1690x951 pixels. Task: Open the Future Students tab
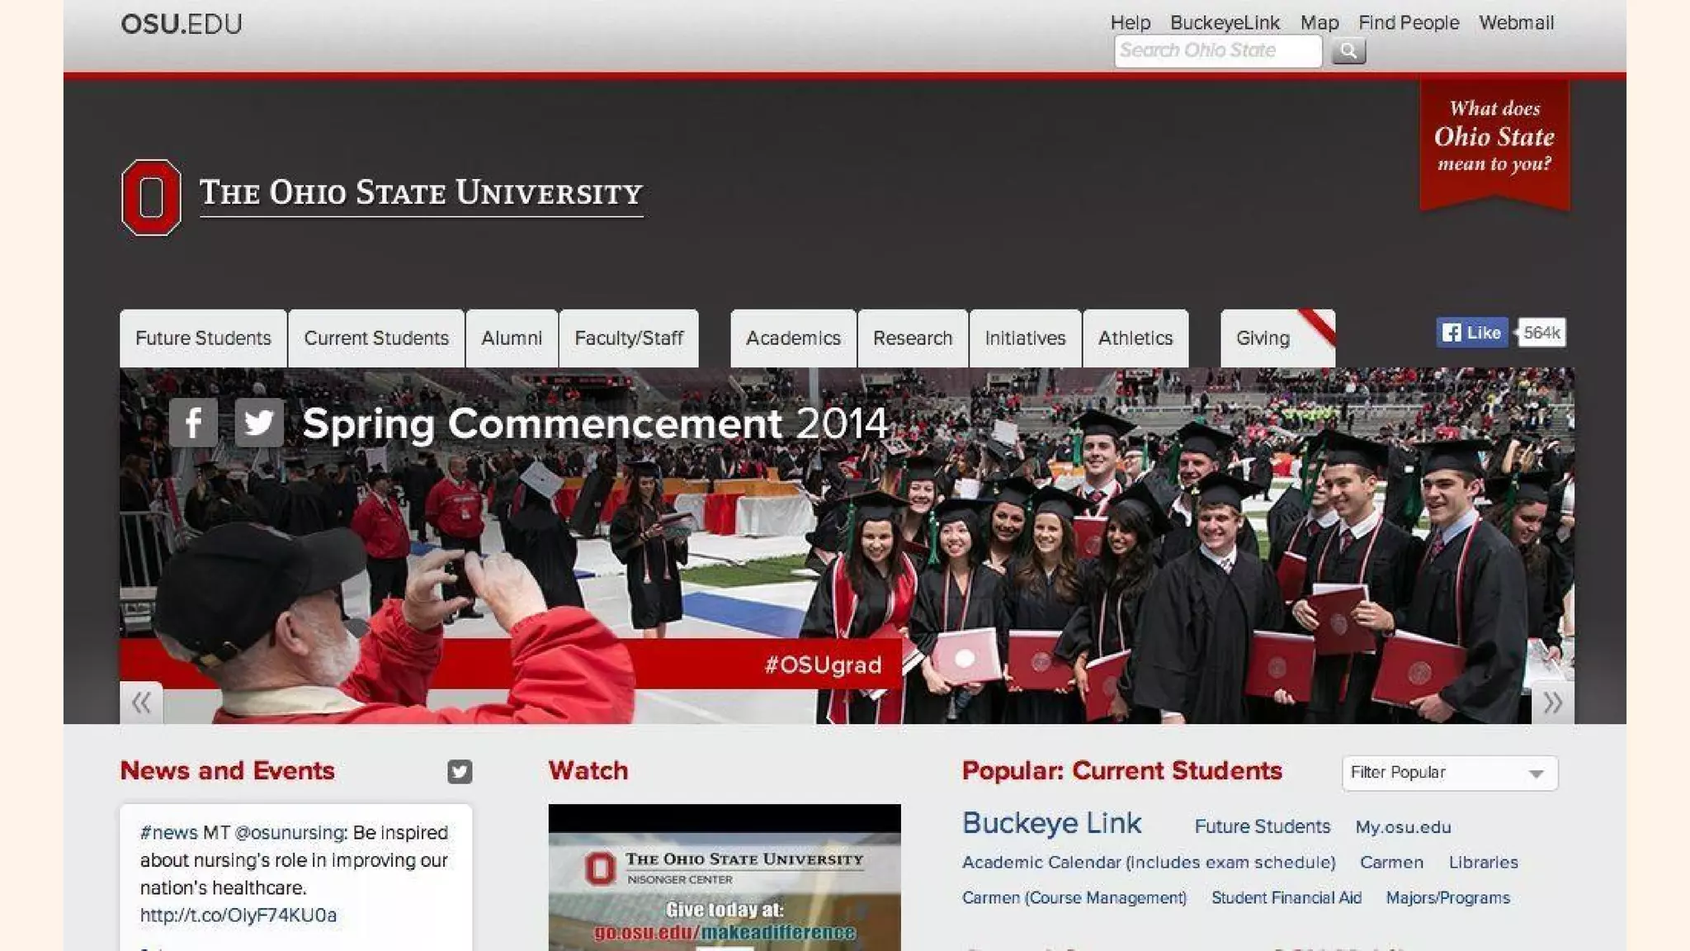(203, 338)
